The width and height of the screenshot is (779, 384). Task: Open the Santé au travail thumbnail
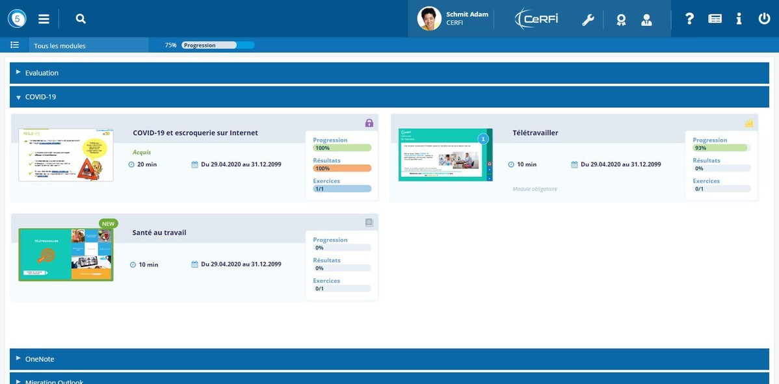(x=66, y=255)
